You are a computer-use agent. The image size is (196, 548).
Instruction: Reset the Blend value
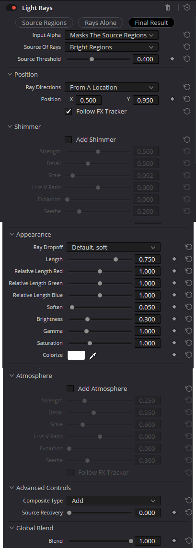189,541
